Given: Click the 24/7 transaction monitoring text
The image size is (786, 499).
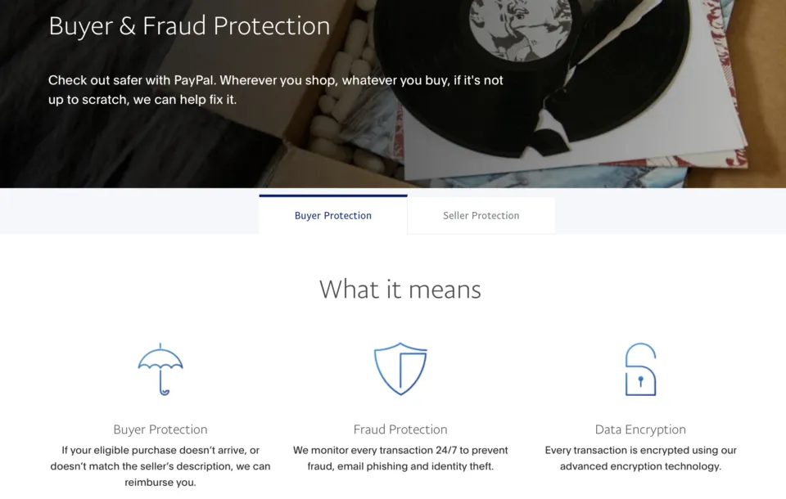Looking at the screenshot, I should [x=400, y=458].
